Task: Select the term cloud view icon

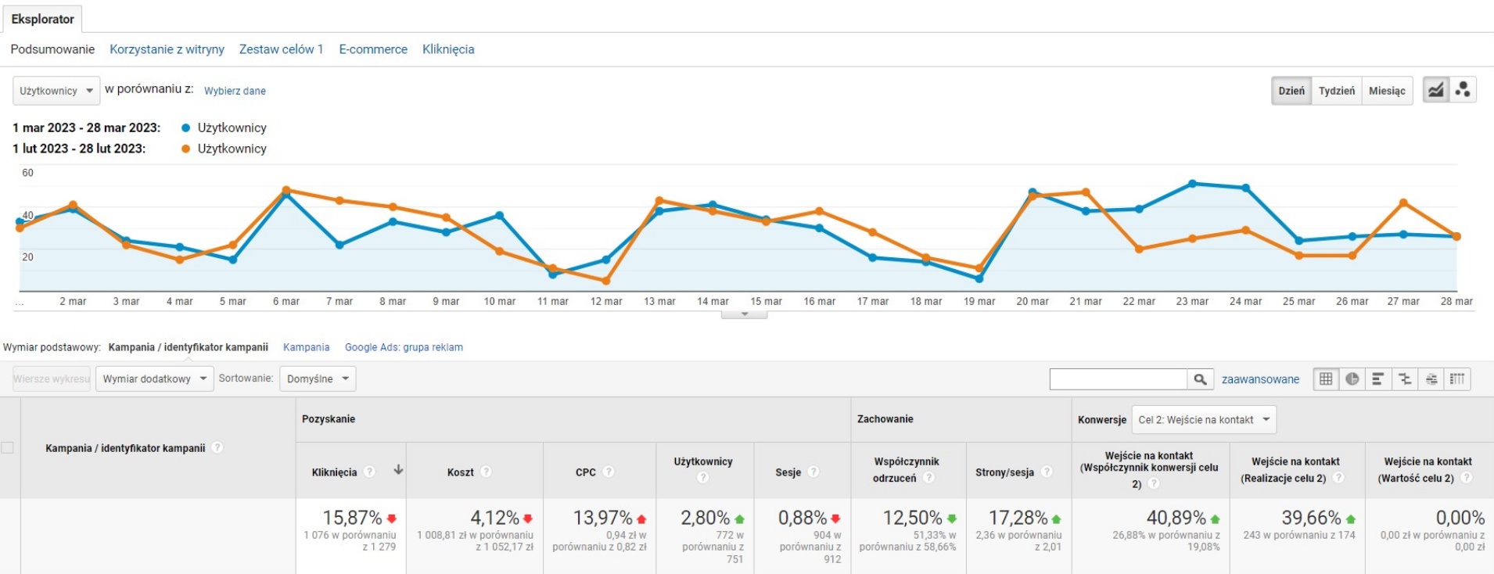Action: [1431, 378]
